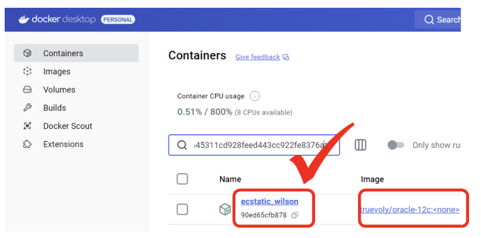Click the Builds wrench icon in sidebar
This screenshot has width=481, height=238.
pyautogui.click(x=28, y=108)
